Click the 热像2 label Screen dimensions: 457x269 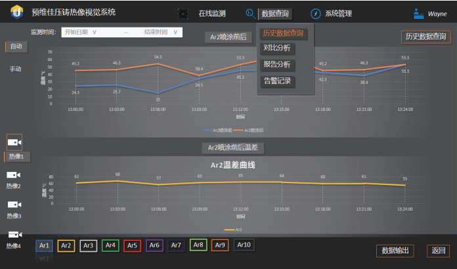click(14, 186)
